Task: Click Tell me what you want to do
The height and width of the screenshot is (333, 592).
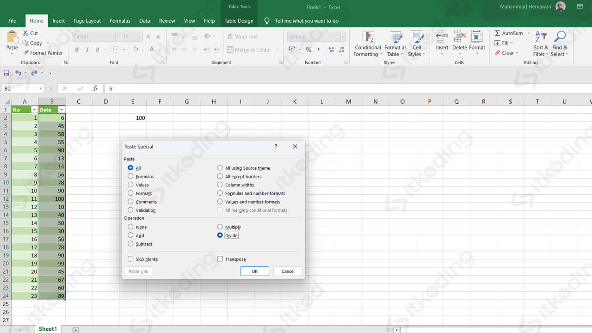Action: [307, 21]
